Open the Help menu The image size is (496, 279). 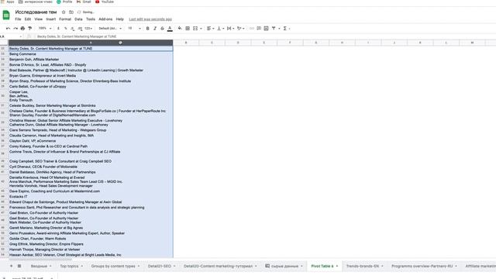119,19
